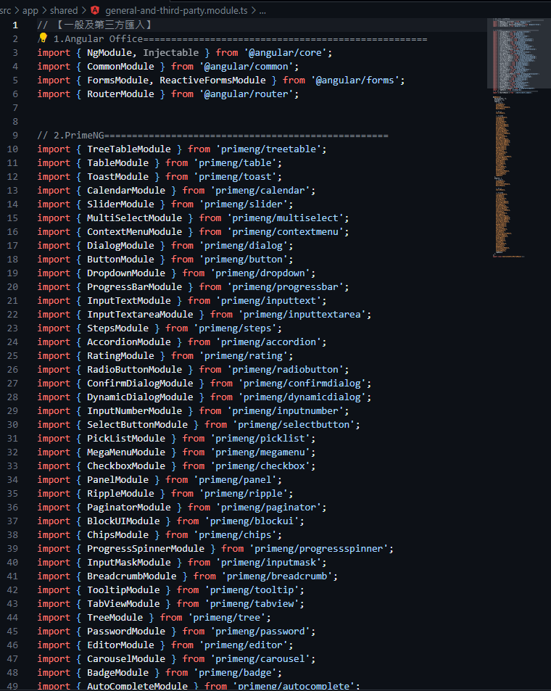Click 'StepsModule' on line 23
This screenshot has width=551, height=691.
coord(117,328)
